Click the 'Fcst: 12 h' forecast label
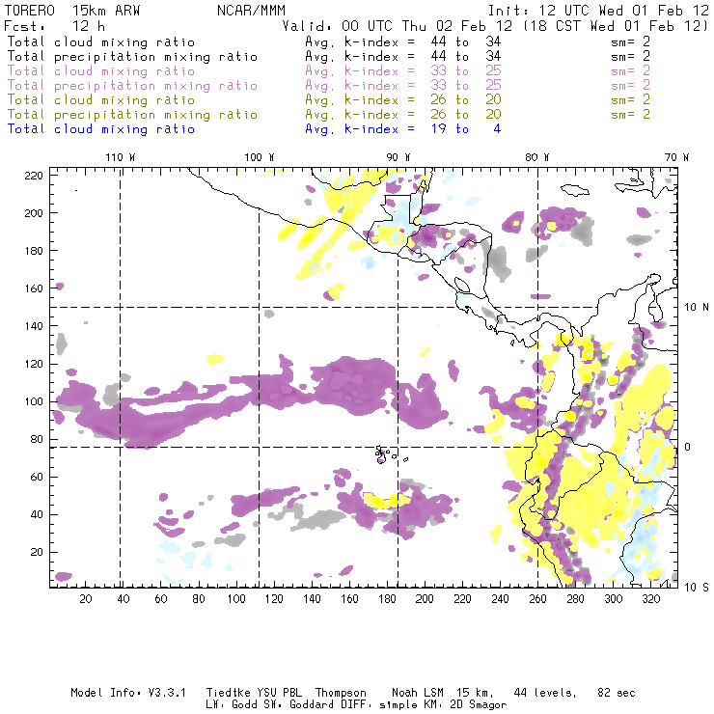714x714 pixels. (x=55, y=26)
